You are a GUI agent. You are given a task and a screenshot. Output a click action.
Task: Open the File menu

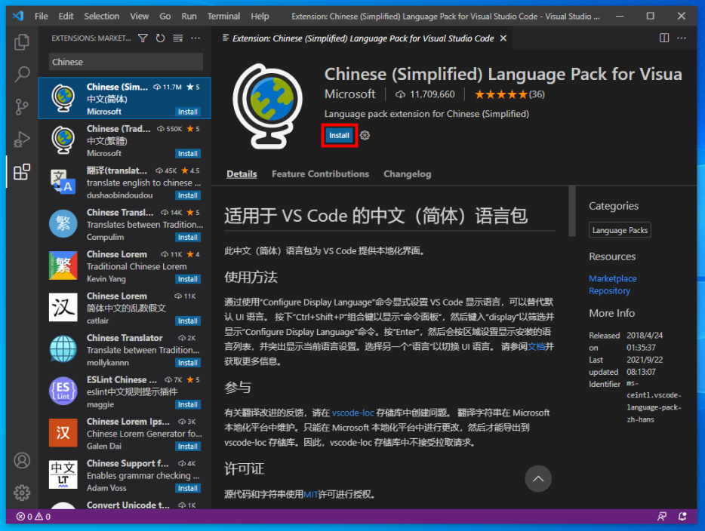tap(42, 16)
